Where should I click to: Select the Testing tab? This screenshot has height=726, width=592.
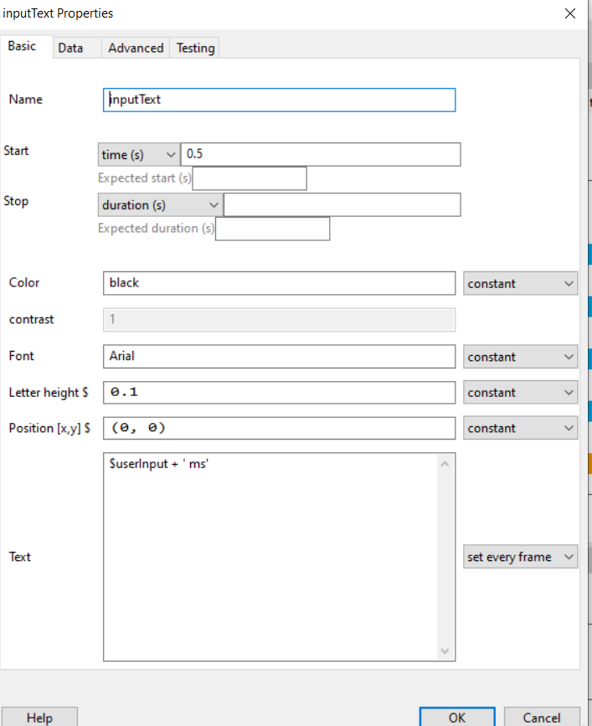point(195,48)
